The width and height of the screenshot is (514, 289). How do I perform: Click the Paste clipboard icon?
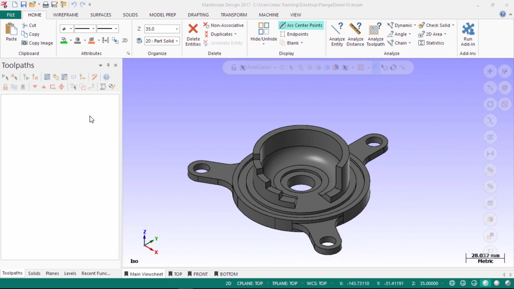click(x=11, y=29)
